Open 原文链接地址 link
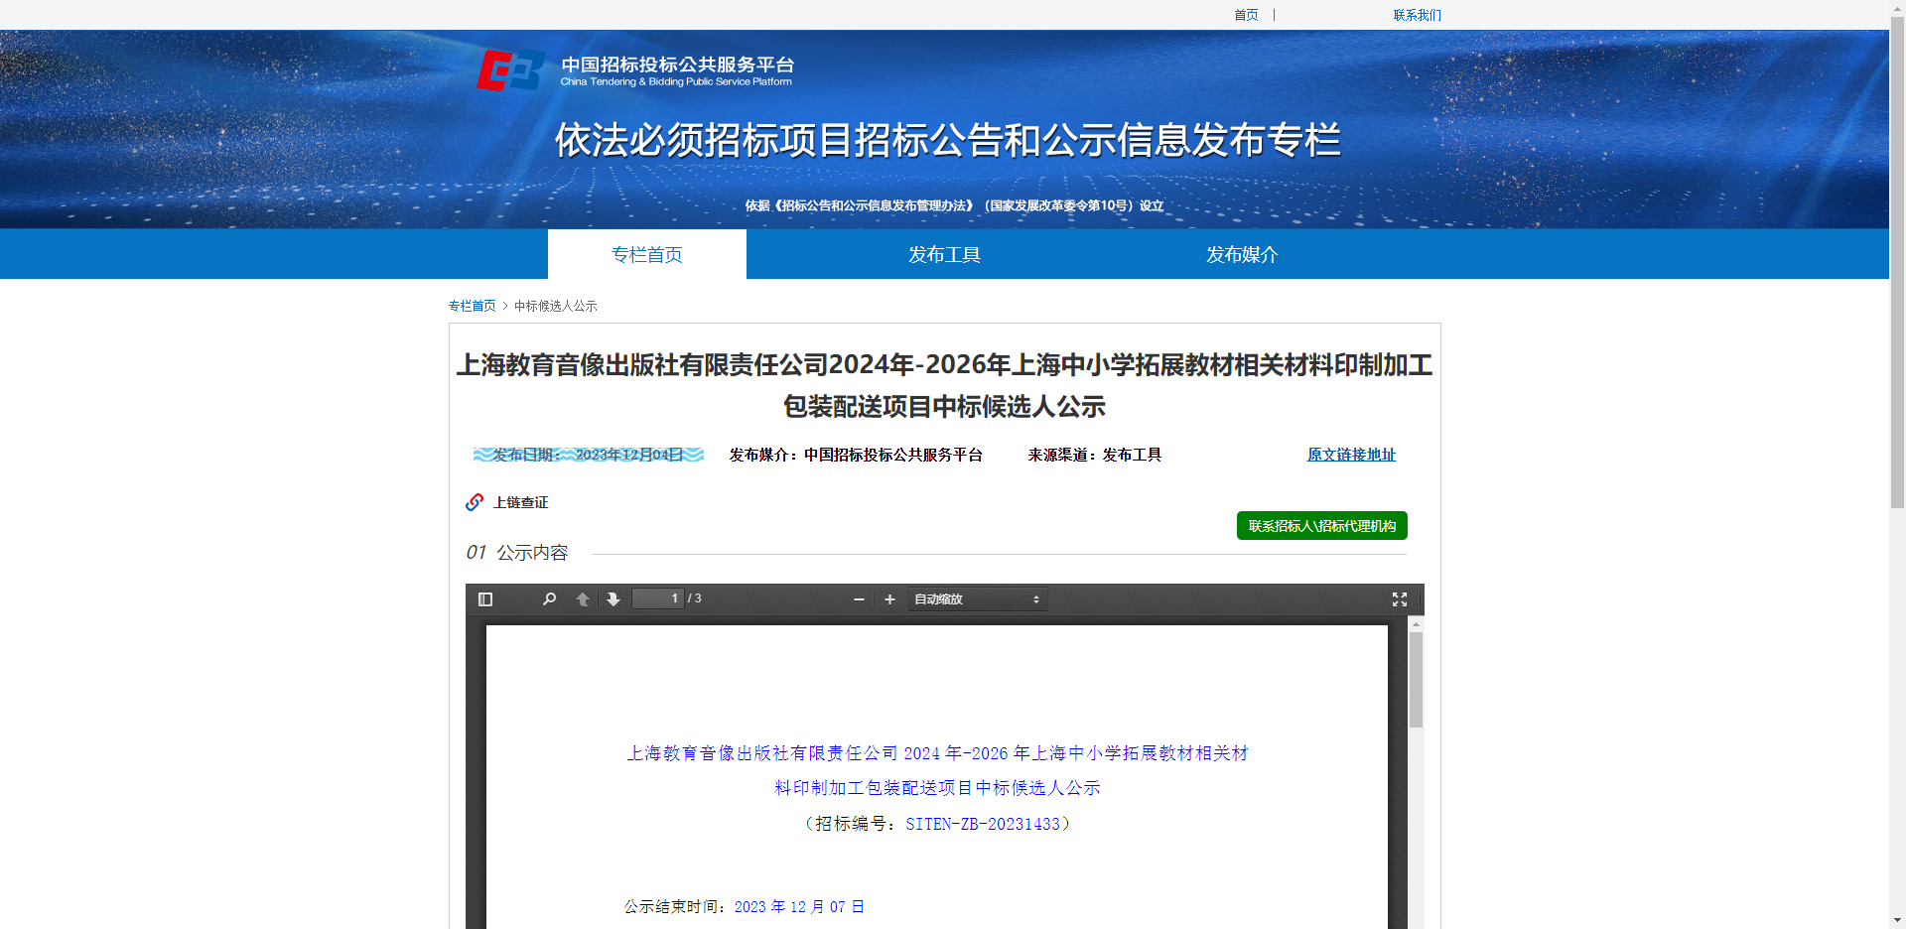 click(x=1351, y=455)
